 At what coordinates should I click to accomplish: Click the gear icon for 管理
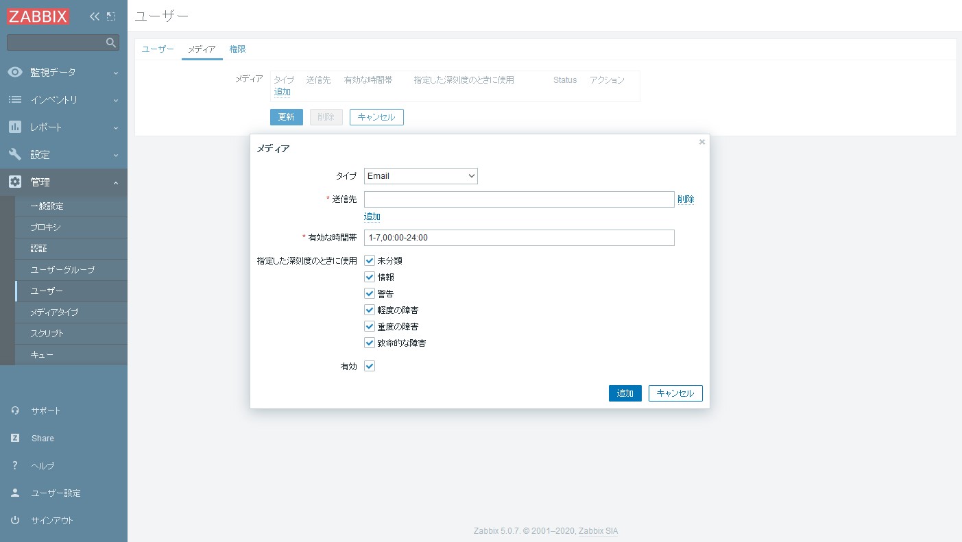click(15, 182)
